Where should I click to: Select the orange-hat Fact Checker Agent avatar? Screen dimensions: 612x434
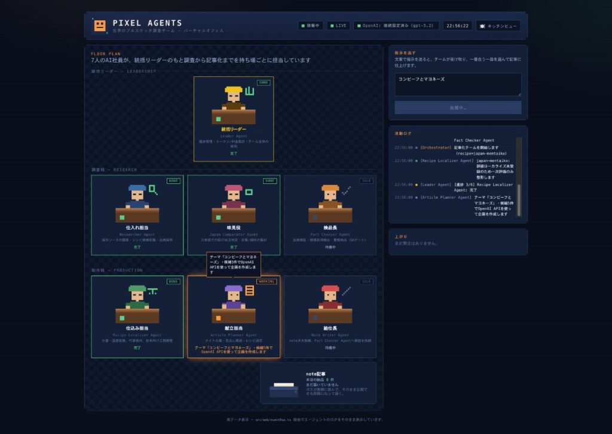click(x=330, y=196)
